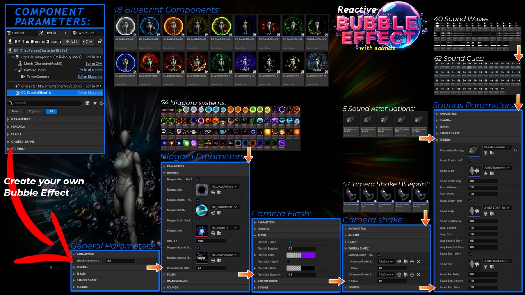Use selected asset for Niagara Bubble
Screen dimensions: 525x295
(213, 213)
